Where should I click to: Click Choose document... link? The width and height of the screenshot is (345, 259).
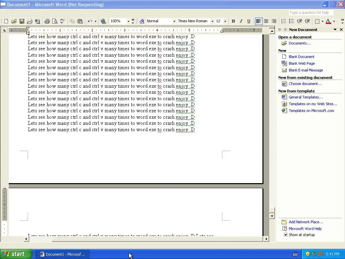click(x=305, y=84)
